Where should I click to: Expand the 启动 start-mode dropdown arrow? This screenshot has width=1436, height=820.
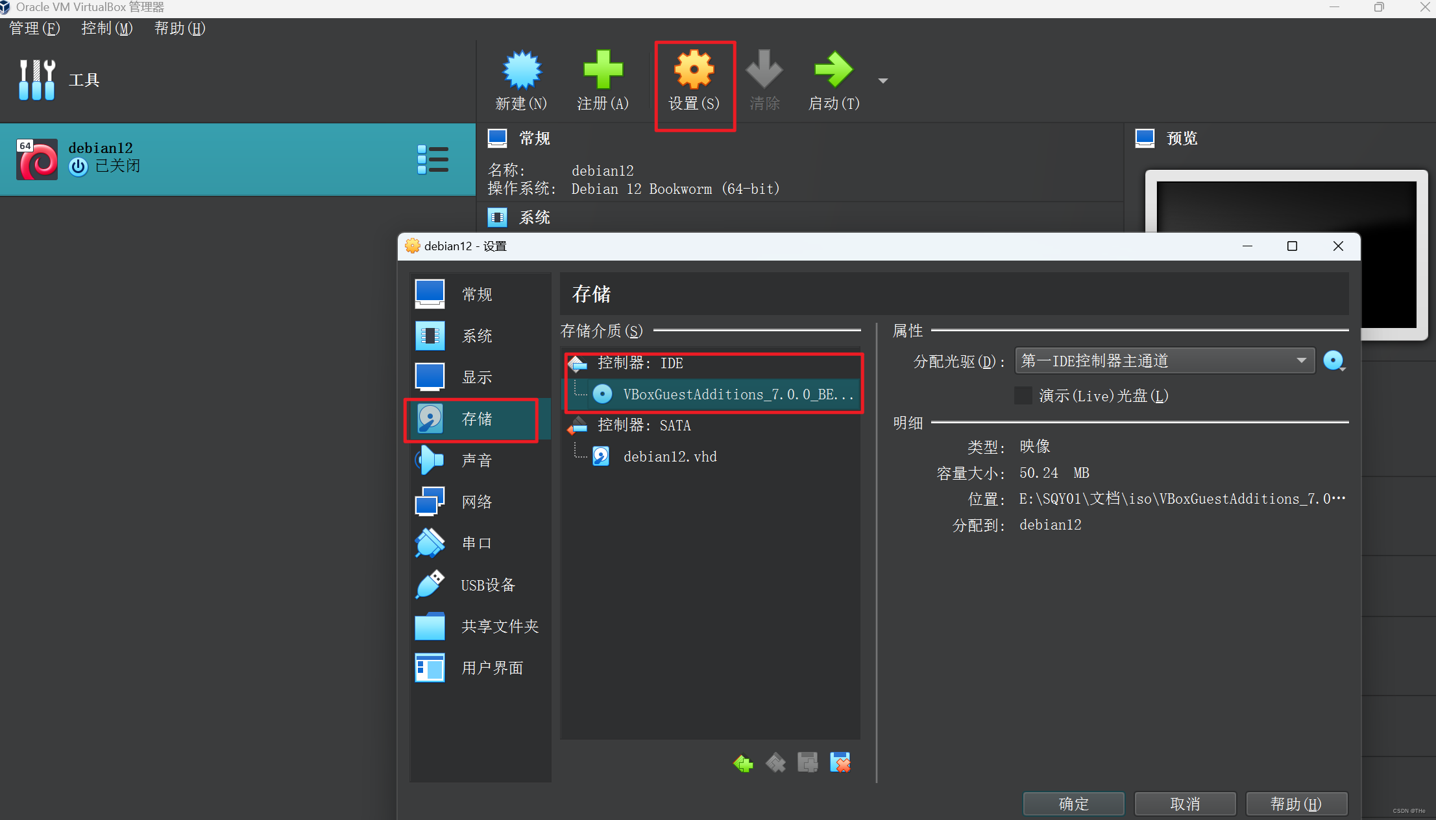point(882,81)
